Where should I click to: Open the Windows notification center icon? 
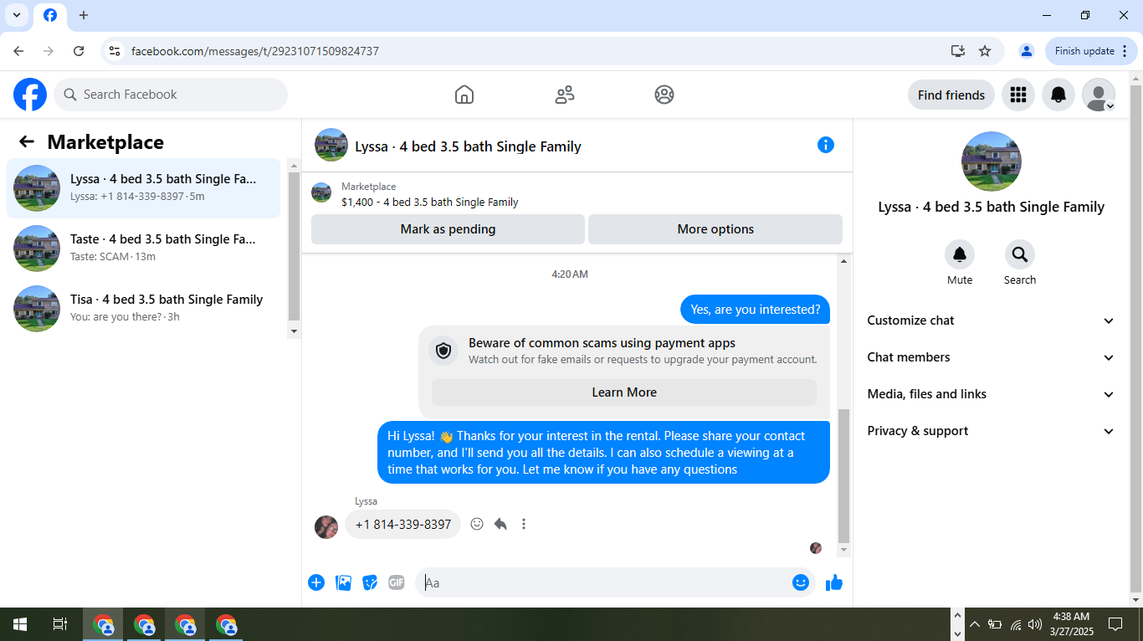point(1115,624)
